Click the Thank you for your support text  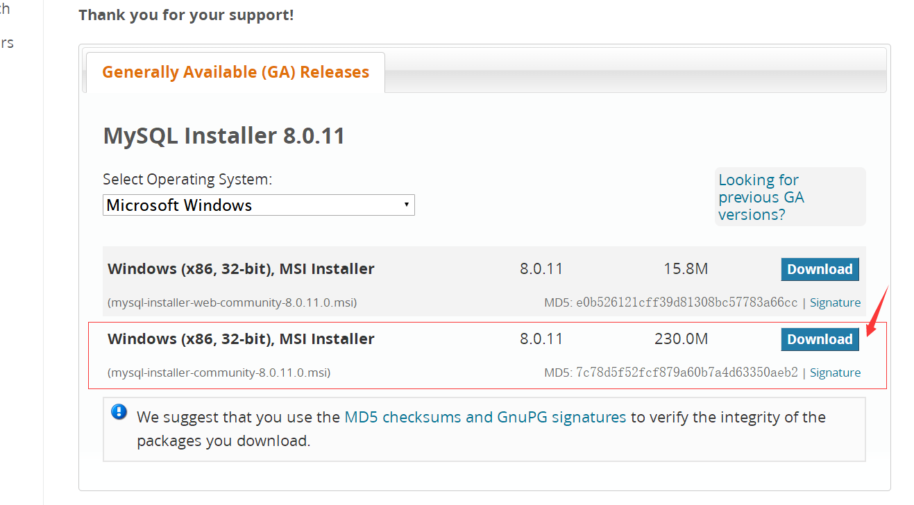(186, 15)
